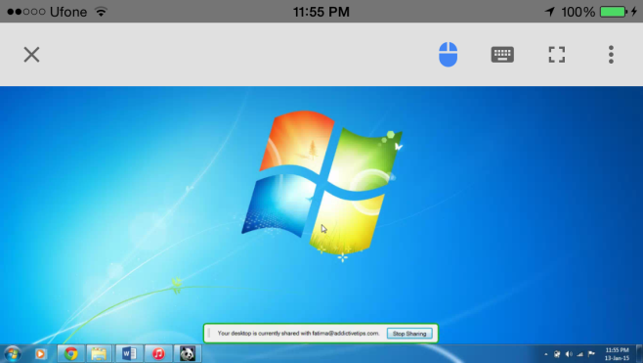Close the remote desktop session with X
Image resolution: width=643 pixels, height=363 pixels.
pyautogui.click(x=31, y=55)
